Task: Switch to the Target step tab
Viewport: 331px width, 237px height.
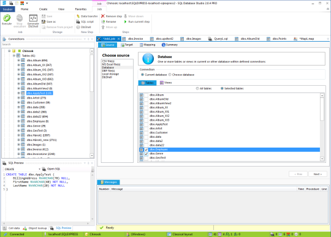Action: (x=127, y=45)
